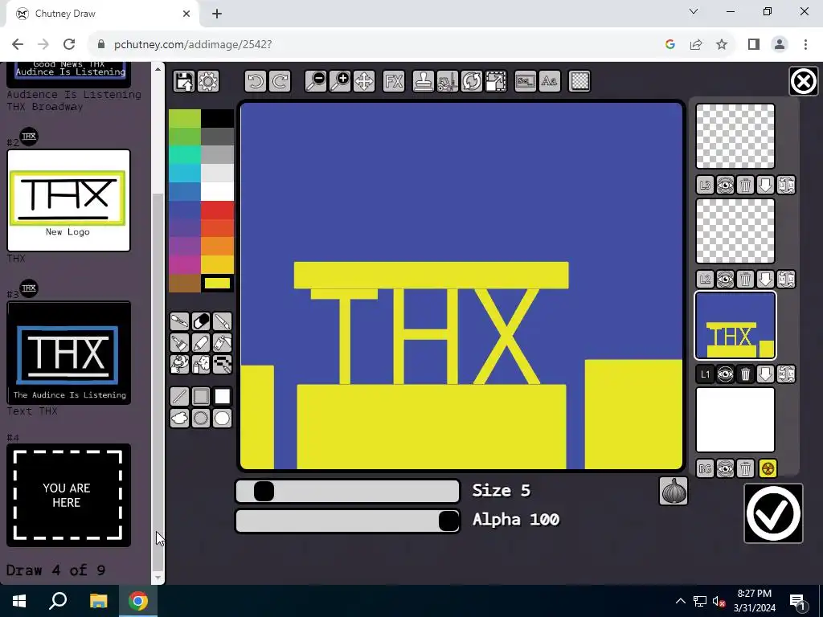Delete layer L3 with its trash icon

tap(745, 185)
